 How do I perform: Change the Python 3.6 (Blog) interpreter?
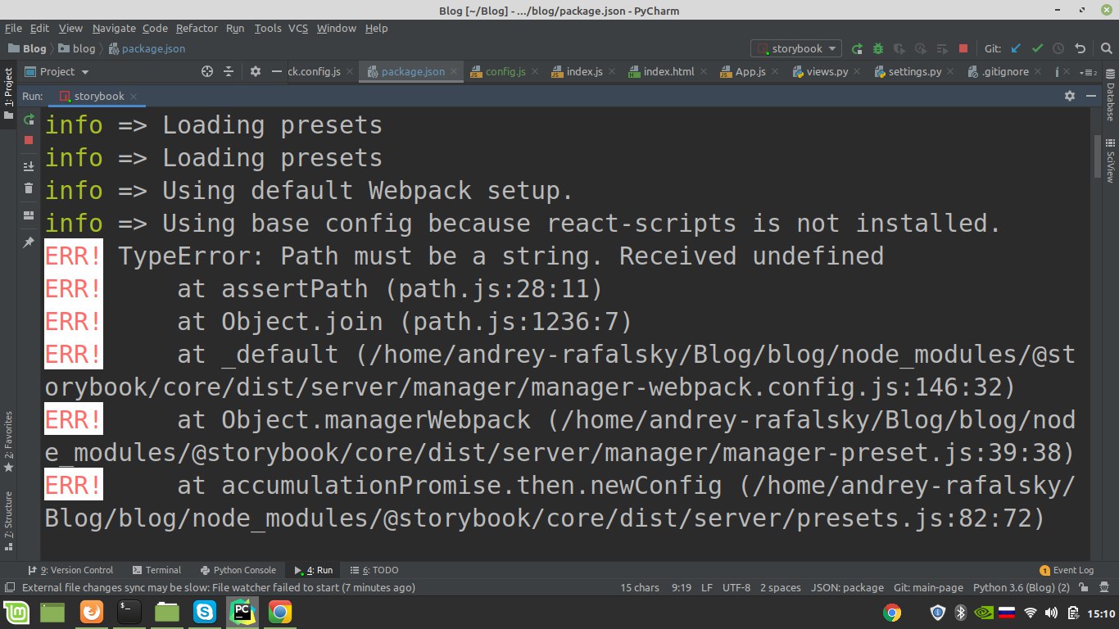(1021, 588)
